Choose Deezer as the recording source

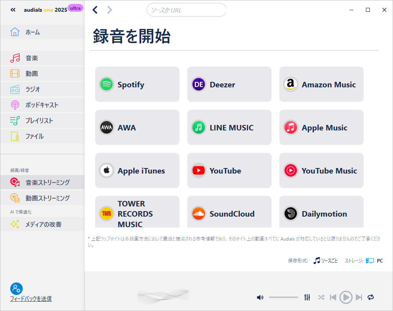point(229,84)
